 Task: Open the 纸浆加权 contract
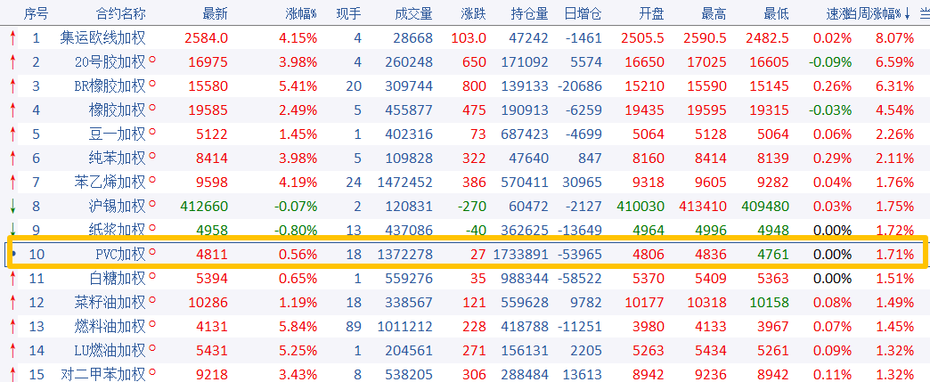[118, 230]
